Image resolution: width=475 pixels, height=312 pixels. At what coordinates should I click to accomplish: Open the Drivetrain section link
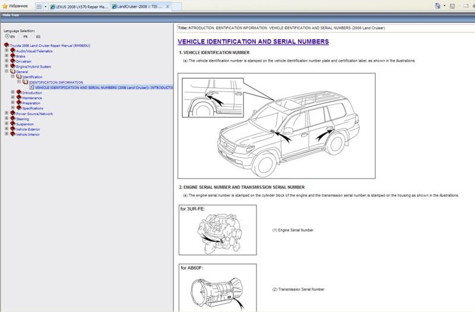point(24,62)
